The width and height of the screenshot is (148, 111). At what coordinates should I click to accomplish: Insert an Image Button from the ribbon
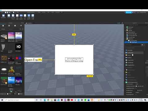pos(29,17)
